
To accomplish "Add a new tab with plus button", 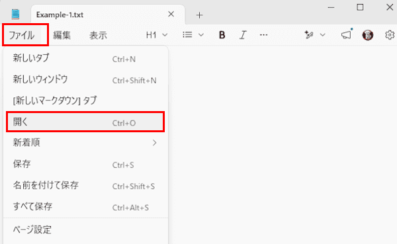I will pos(200,15).
